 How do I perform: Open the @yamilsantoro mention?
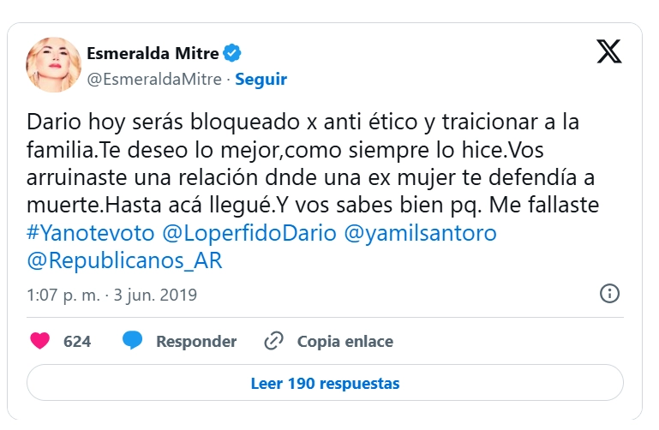coord(420,234)
